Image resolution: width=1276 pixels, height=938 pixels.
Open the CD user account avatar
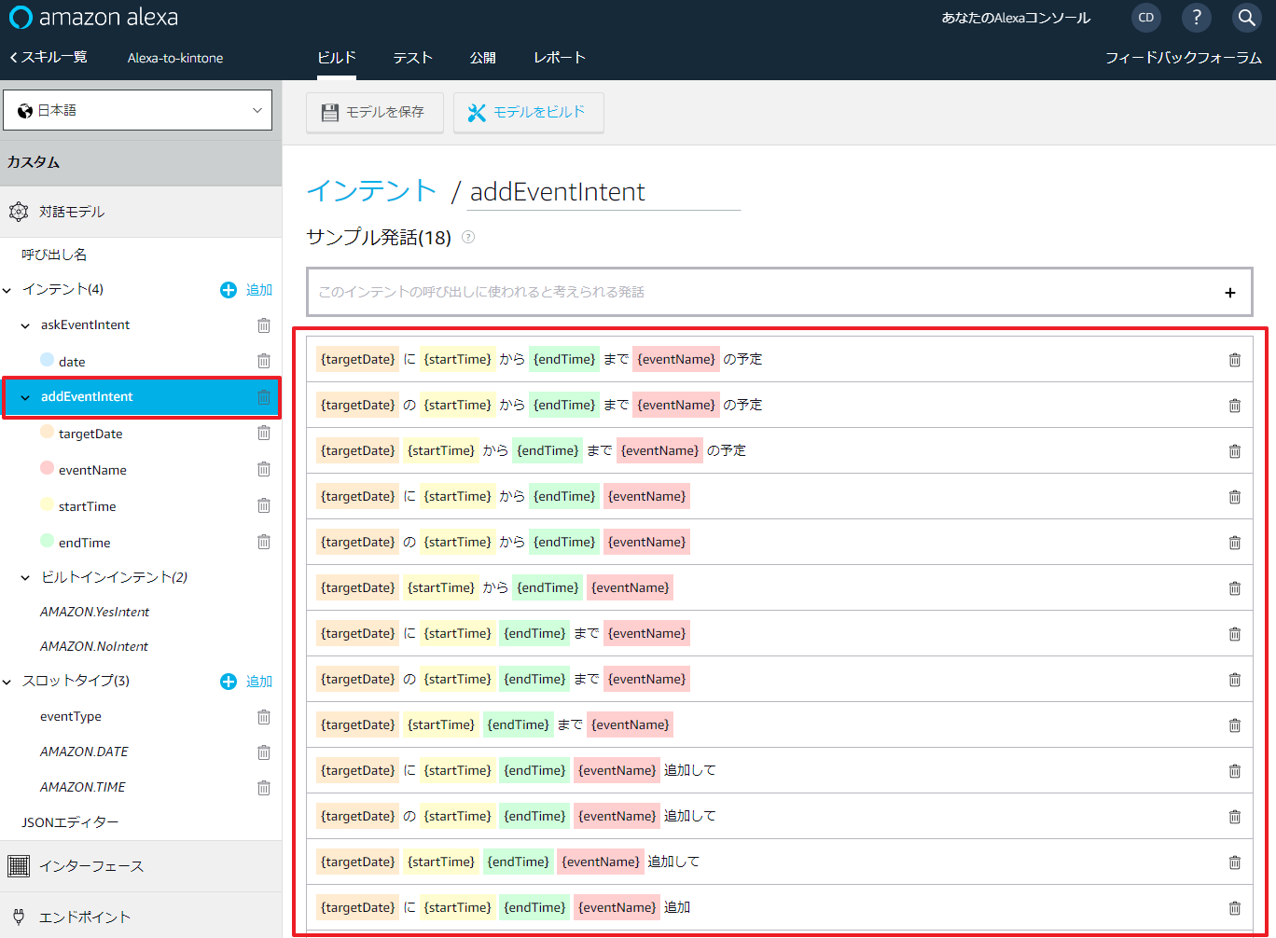tap(1146, 17)
